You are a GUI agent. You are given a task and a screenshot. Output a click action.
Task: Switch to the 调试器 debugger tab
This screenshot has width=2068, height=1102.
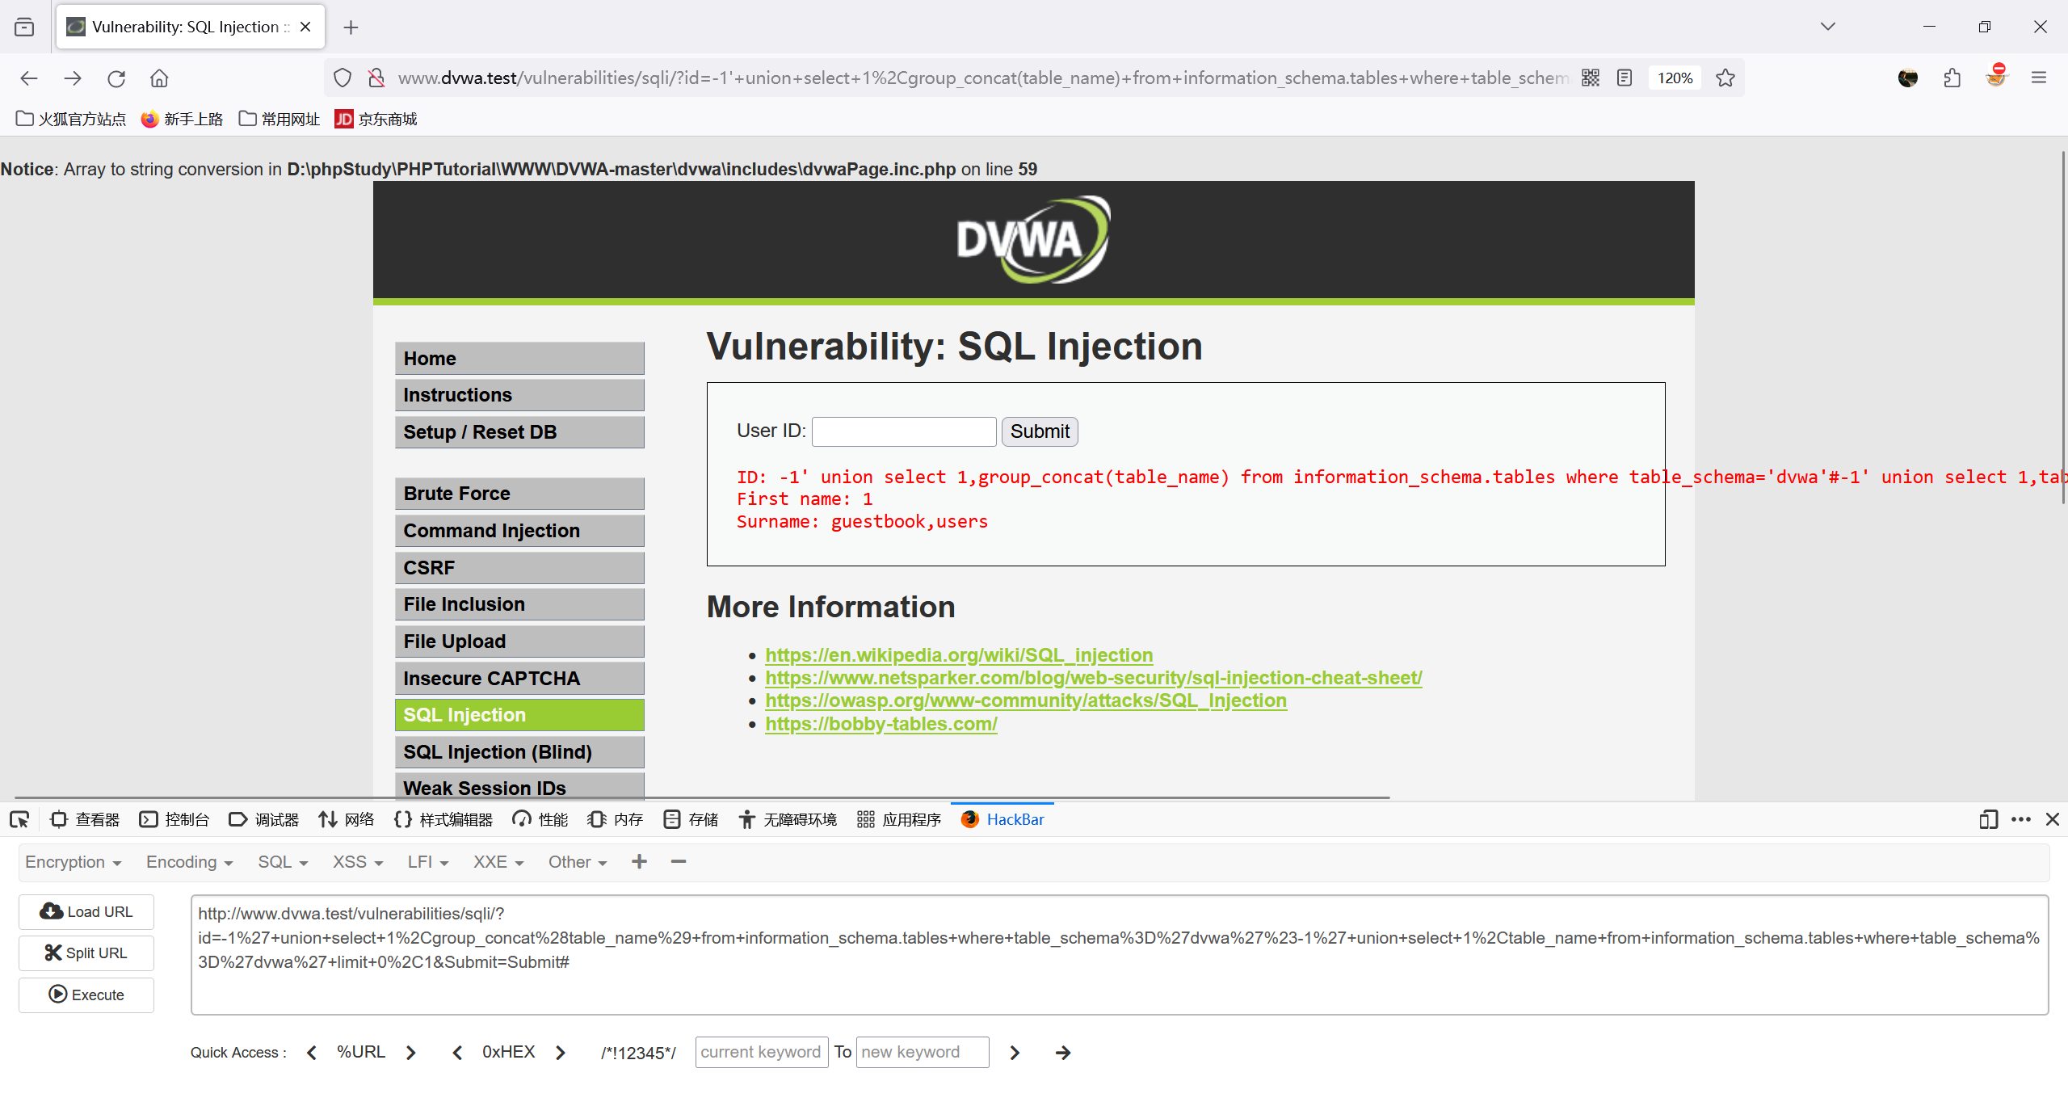tap(264, 819)
